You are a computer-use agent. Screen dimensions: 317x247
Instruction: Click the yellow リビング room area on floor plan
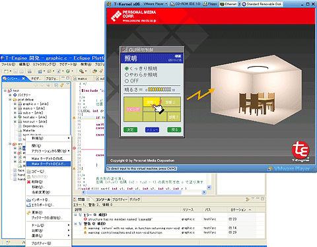pyautogui.click(x=133, y=109)
